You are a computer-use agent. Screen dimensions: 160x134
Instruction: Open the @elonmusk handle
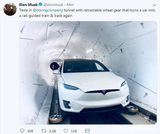54,5
